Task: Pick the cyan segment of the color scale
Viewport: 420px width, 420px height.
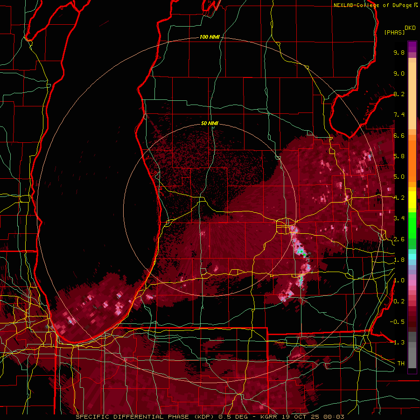Action: [x=412, y=257]
